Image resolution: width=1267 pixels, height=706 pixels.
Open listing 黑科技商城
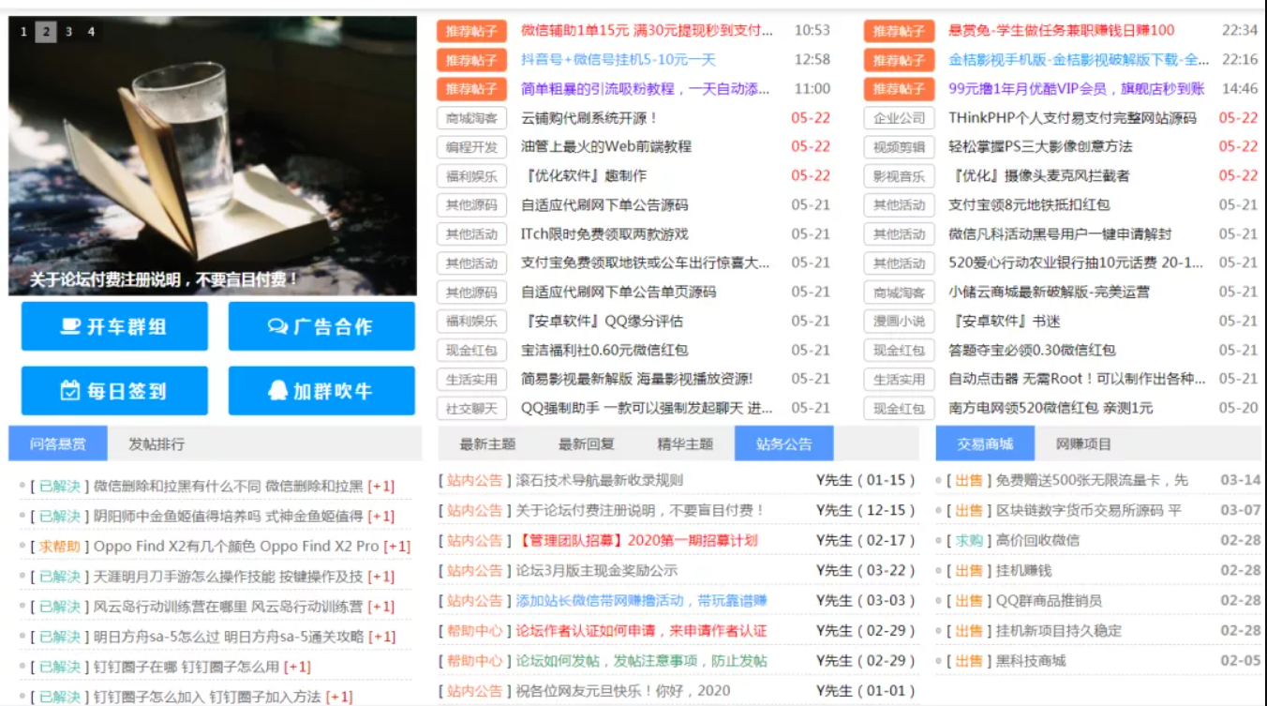[x=1030, y=660]
